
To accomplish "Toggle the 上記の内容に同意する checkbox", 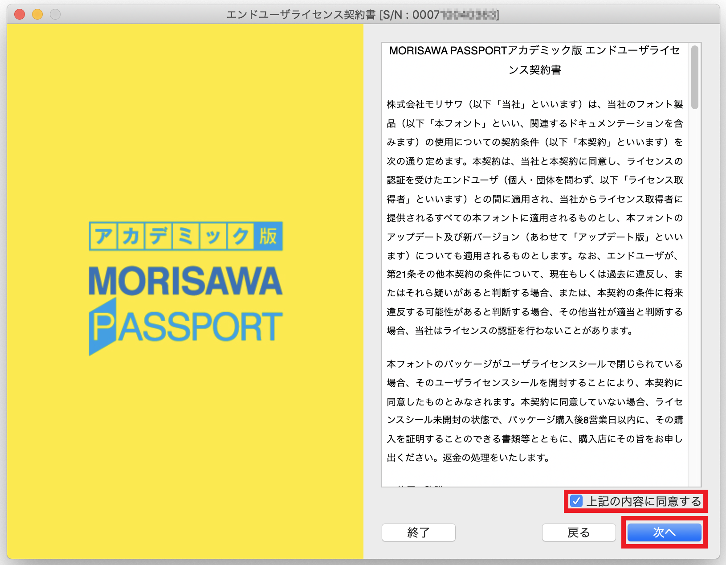I will [x=576, y=501].
